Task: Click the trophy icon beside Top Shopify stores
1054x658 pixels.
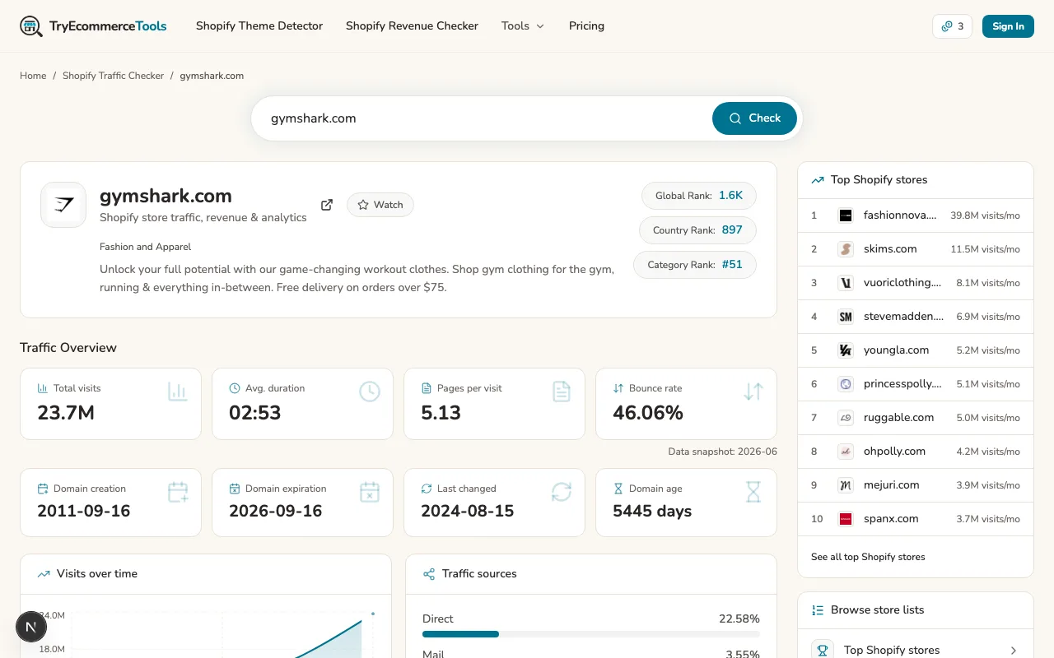Action: pos(823,650)
